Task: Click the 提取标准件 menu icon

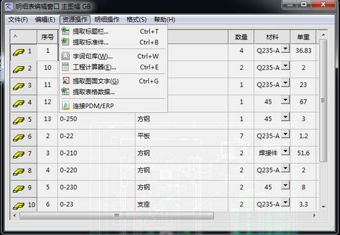Action: click(x=66, y=42)
